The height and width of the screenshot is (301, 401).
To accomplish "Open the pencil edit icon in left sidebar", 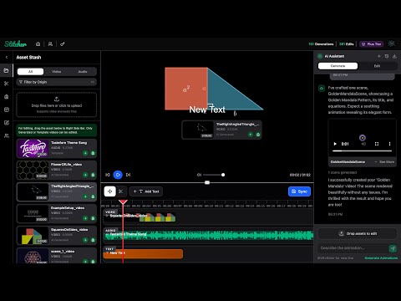I will tap(7, 123).
